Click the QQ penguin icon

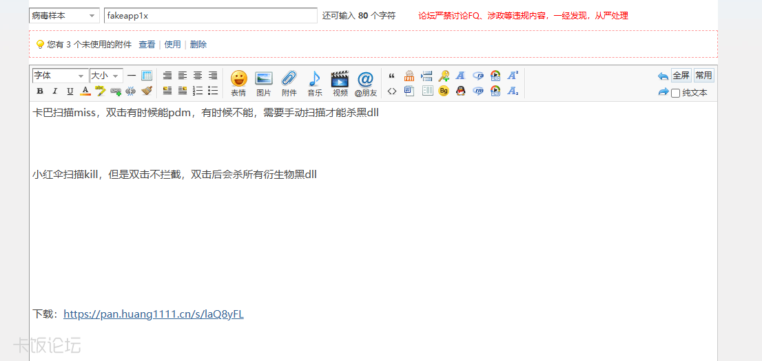tap(461, 91)
